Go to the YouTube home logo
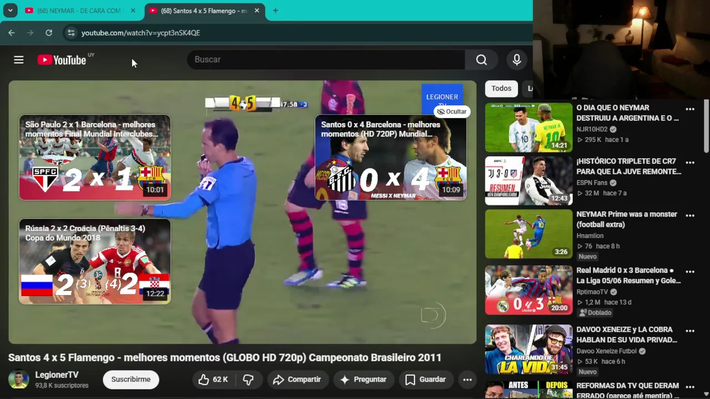This screenshot has height=399, width=710. point(62,60)
